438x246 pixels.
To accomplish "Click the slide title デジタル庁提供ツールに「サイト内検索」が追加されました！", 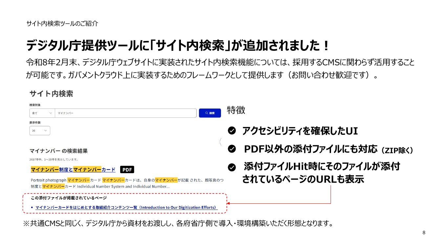I will pyautogui.click(x=178, y=46).
